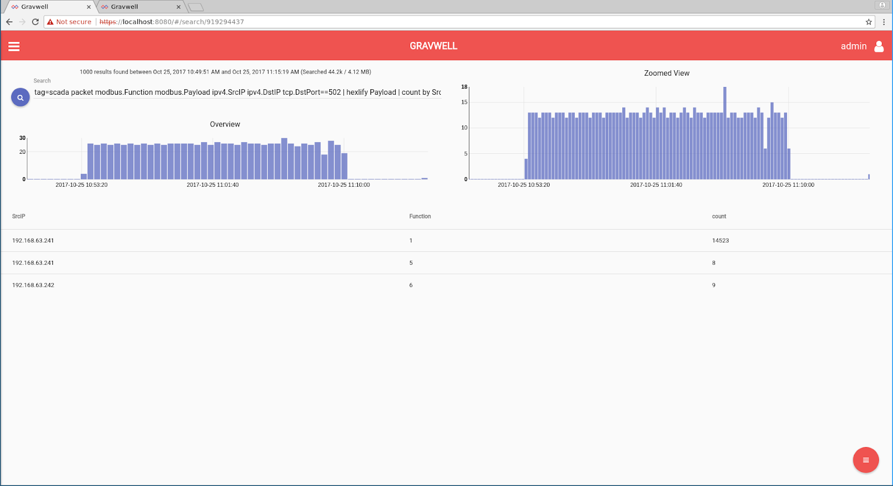Click the Not secure warning icon
This screenshot has width=893, height=486.
(50, 22)
